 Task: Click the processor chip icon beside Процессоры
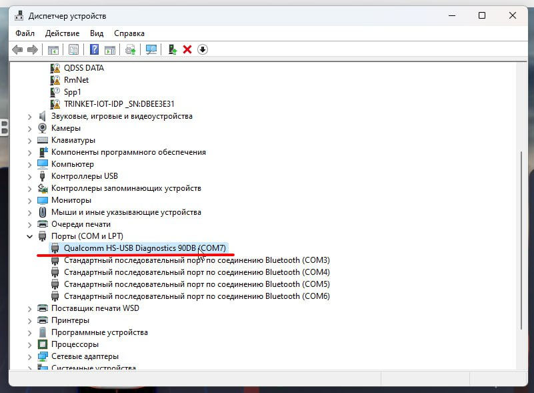pyautogui.click(x=43, y=344)
